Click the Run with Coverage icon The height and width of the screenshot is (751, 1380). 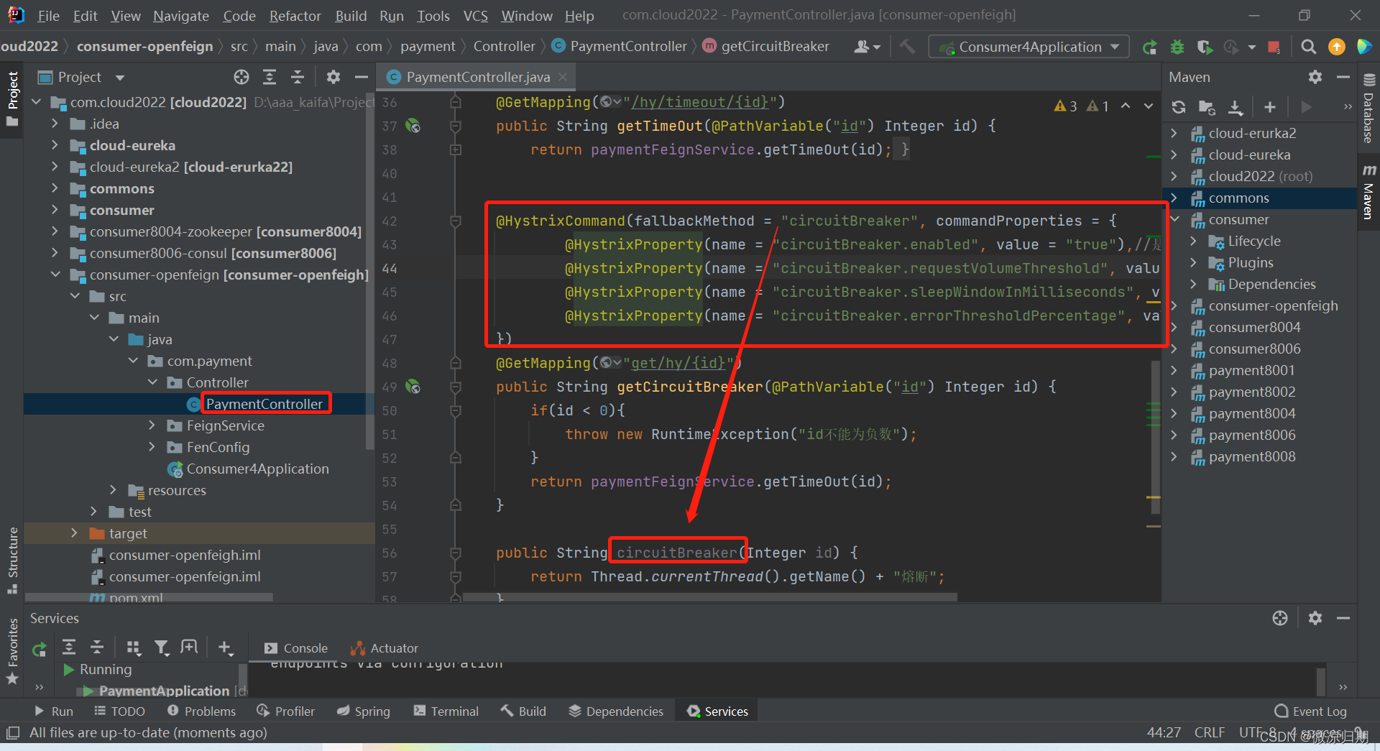pos(1205,47)
